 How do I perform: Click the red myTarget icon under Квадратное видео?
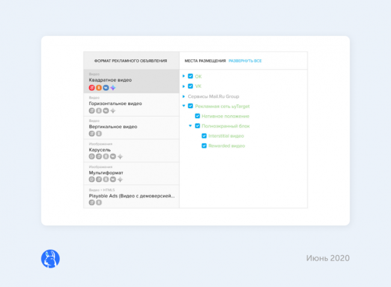coord(92,88)
